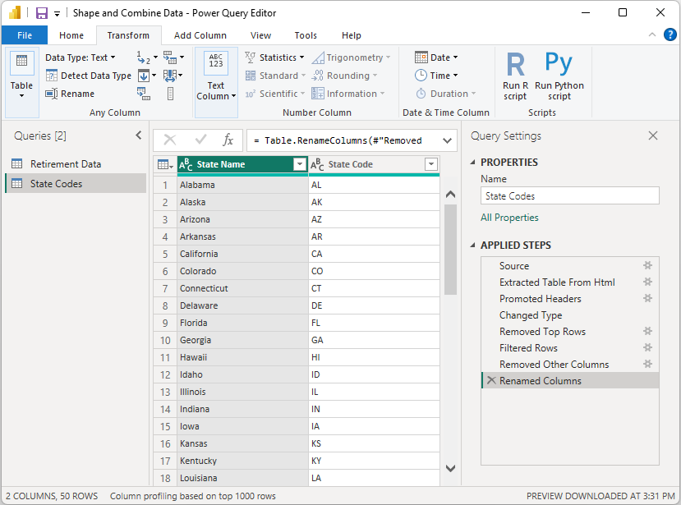This screenshot has width=681, height=505.
Task: Select the Changed Type step
Action: point(570,314)
